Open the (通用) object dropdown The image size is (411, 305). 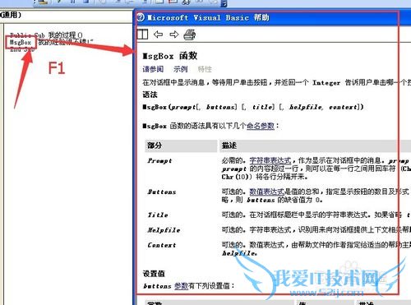(x=66, y=15)
